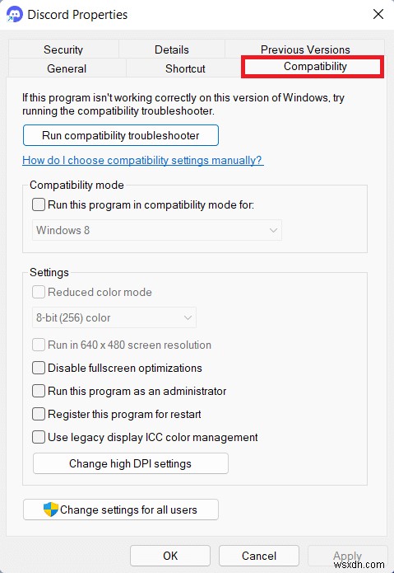Enable Run this program in compatibility mode
The image size is (394, 573).
click(x=39, y=204)
